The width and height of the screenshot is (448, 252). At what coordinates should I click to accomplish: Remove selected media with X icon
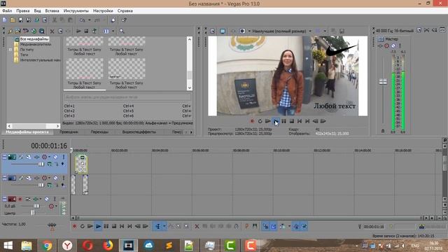click(52, 31)
